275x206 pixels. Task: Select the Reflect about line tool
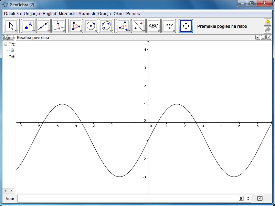point(138,26)
